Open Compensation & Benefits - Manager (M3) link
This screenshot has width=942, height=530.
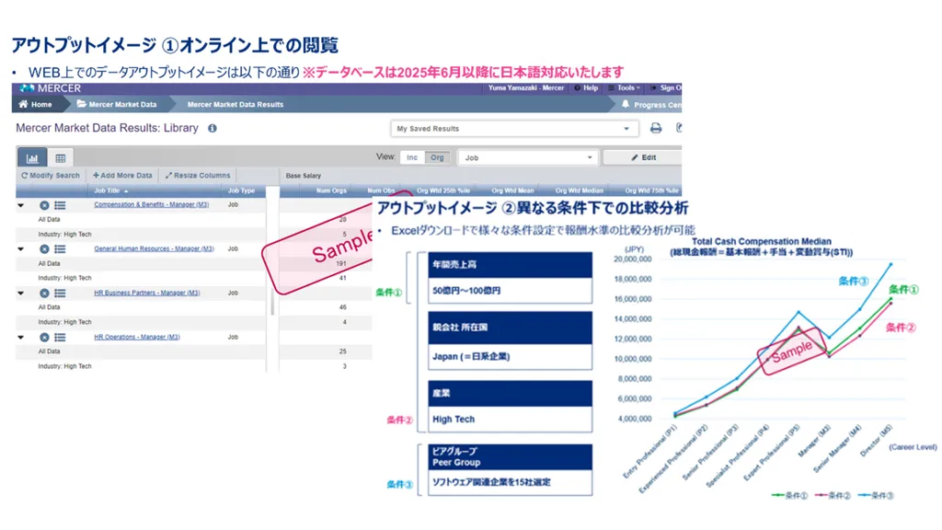(152, 205)
